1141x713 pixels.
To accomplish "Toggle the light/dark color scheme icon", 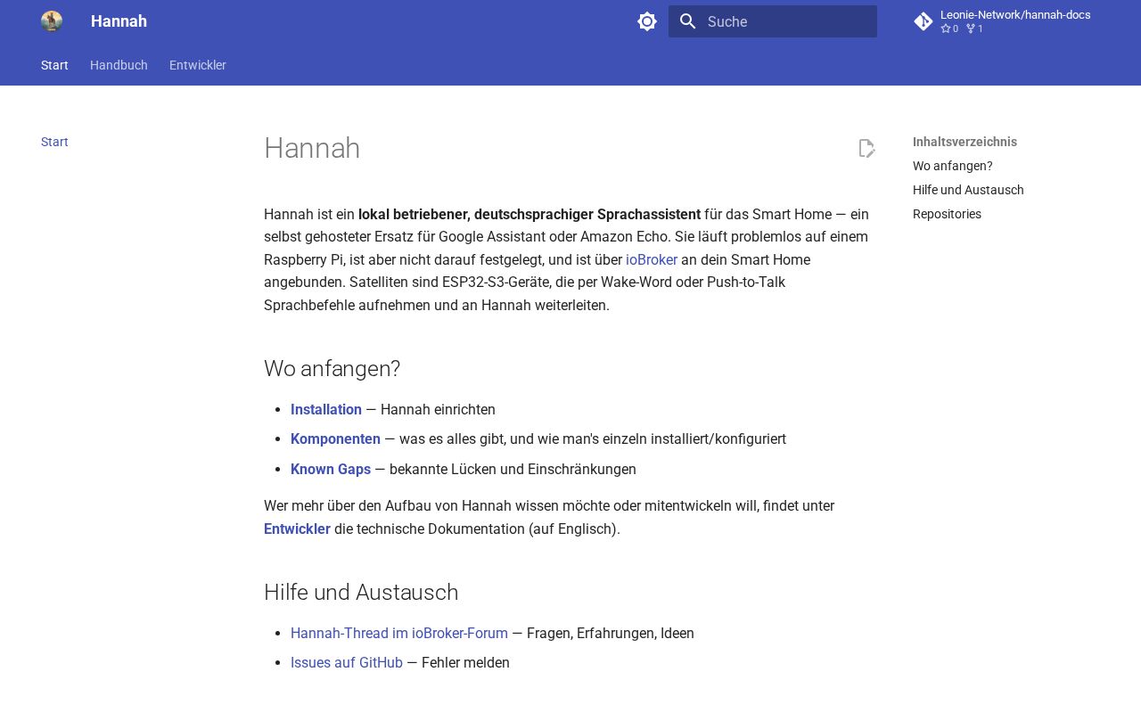I will (647, 21).
